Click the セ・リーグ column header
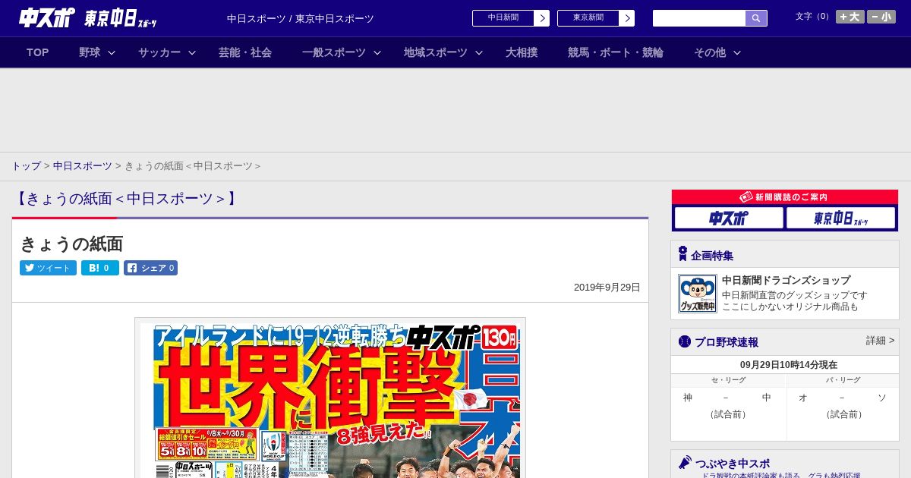This screenshot has width=911, height=478. click(x=728, y=380)
